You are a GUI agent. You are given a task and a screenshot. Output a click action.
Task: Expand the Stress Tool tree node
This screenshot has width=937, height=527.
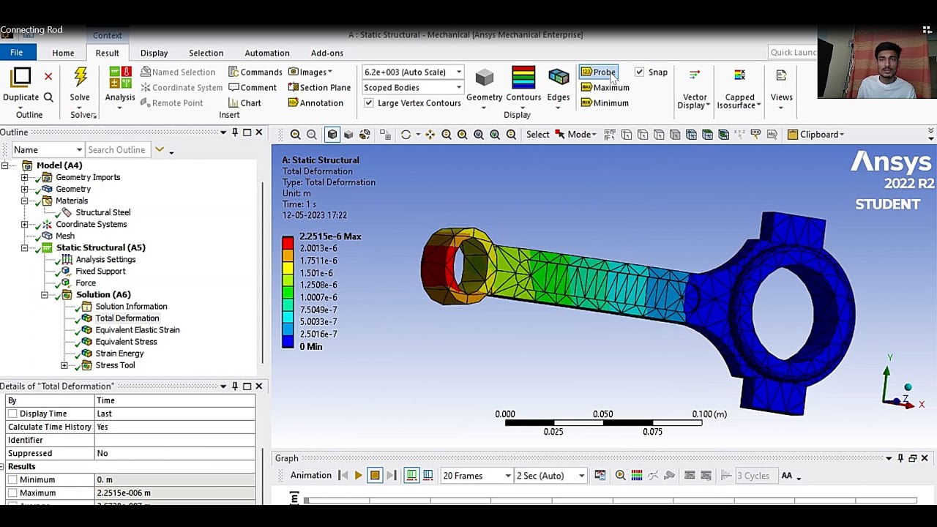click(x=64, y=365)
